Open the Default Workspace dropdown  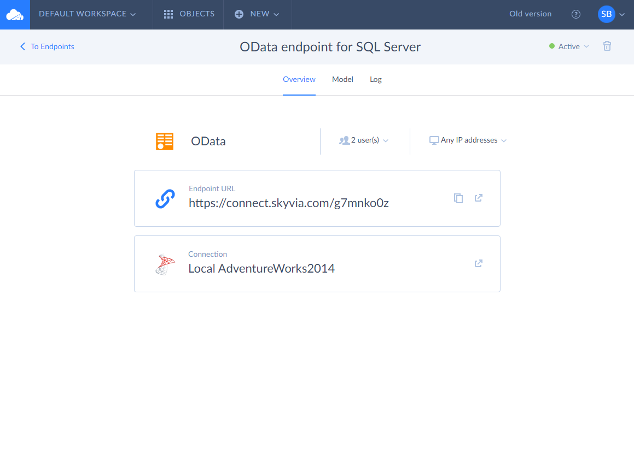(x=88, y=14)
